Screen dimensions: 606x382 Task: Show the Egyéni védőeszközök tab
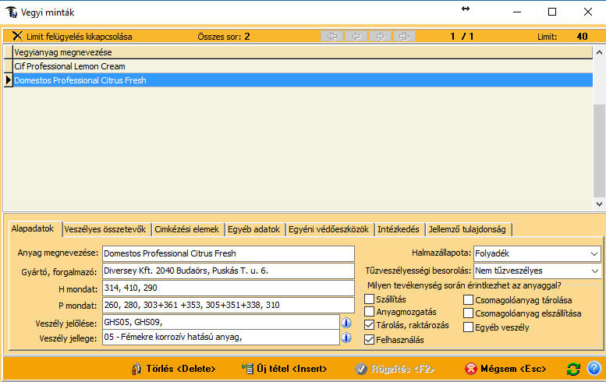coord(329,229)
